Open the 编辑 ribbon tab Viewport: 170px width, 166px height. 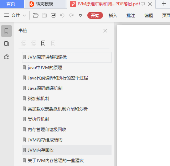pos(149,16)
